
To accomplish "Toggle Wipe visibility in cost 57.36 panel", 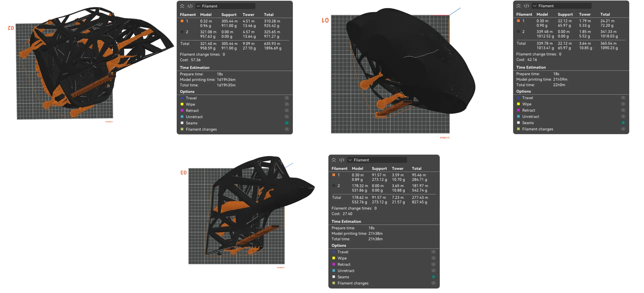I will pyautogui.click(x=287, y=104).
